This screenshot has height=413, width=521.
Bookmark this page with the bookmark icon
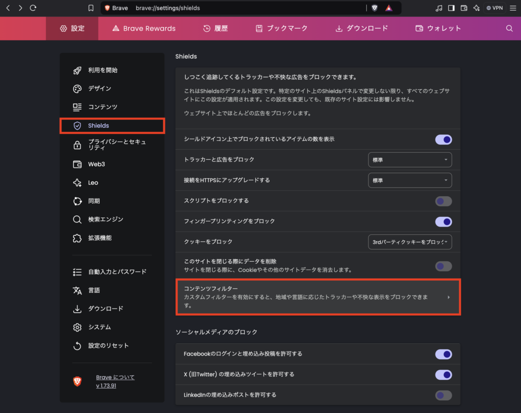pyautogui.click(x=91, y=8)
